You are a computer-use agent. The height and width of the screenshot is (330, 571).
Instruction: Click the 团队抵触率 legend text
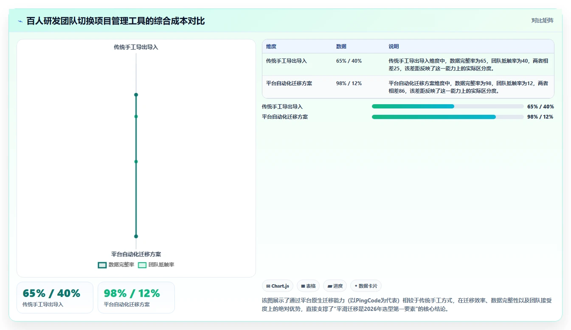point(161,265)
